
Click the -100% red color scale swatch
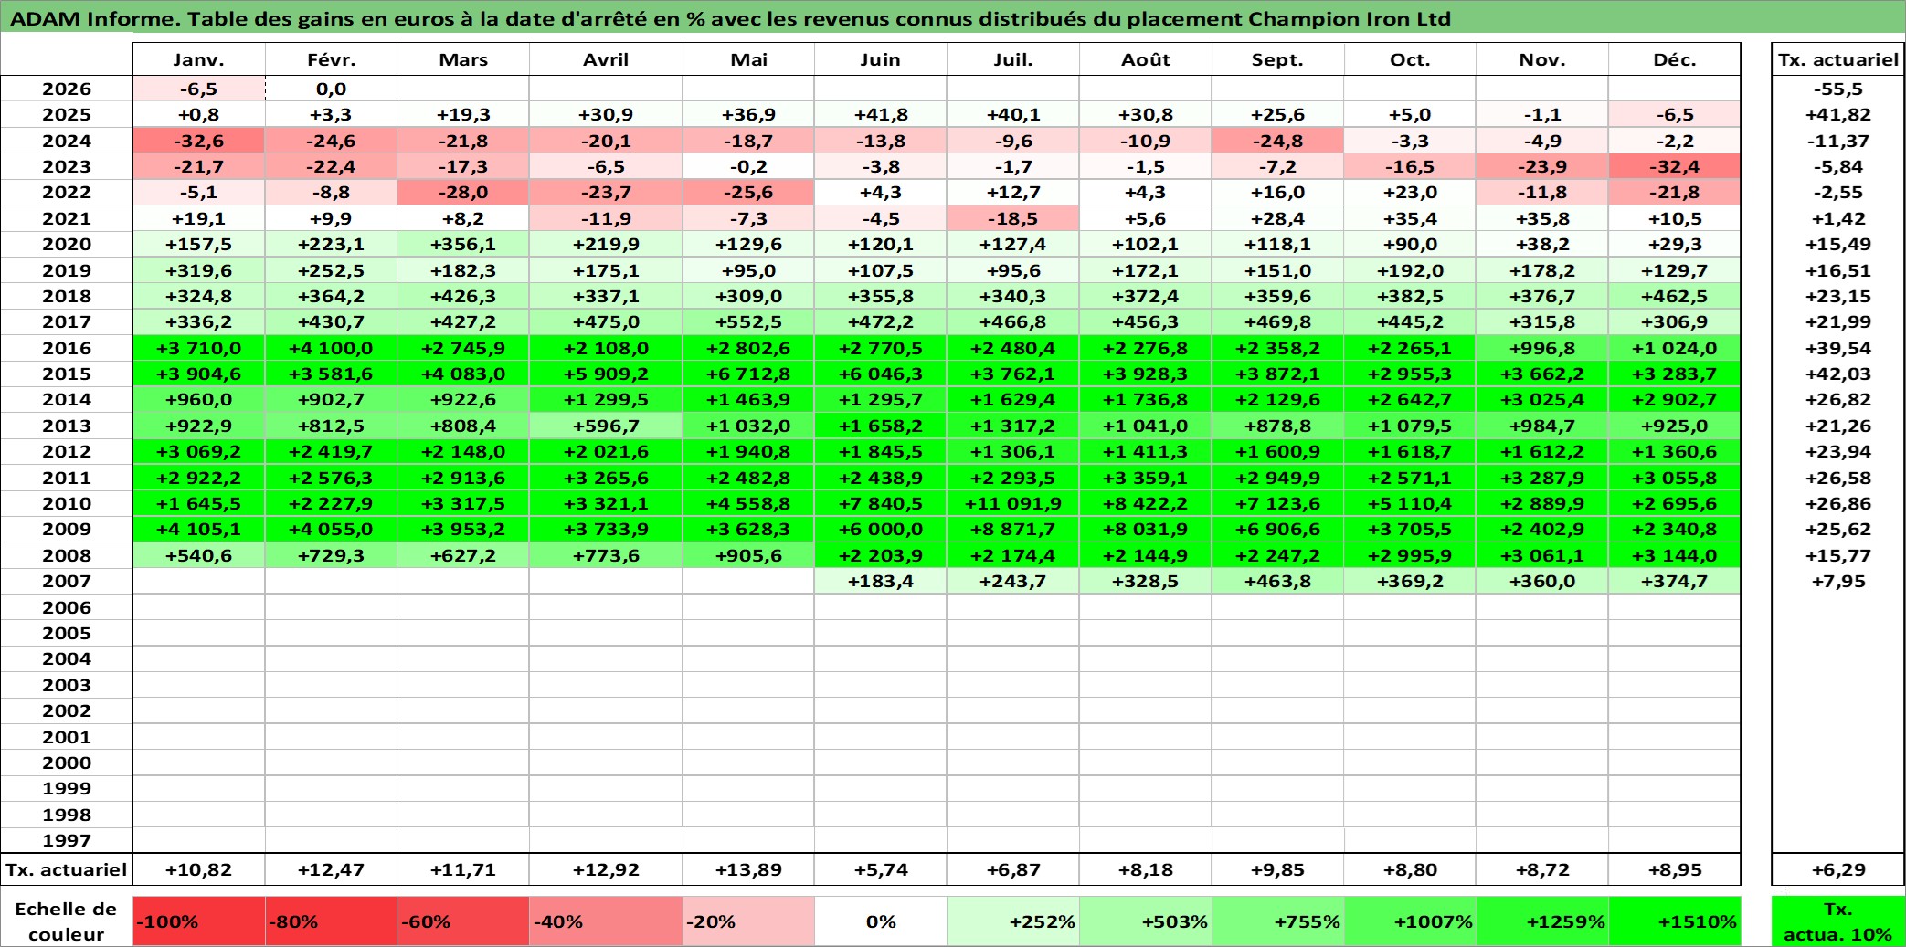(198, 921)
